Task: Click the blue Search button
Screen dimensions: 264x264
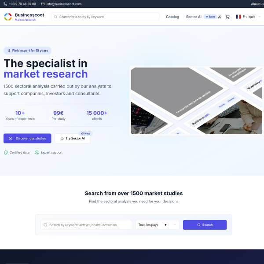Action: point(205,225)
